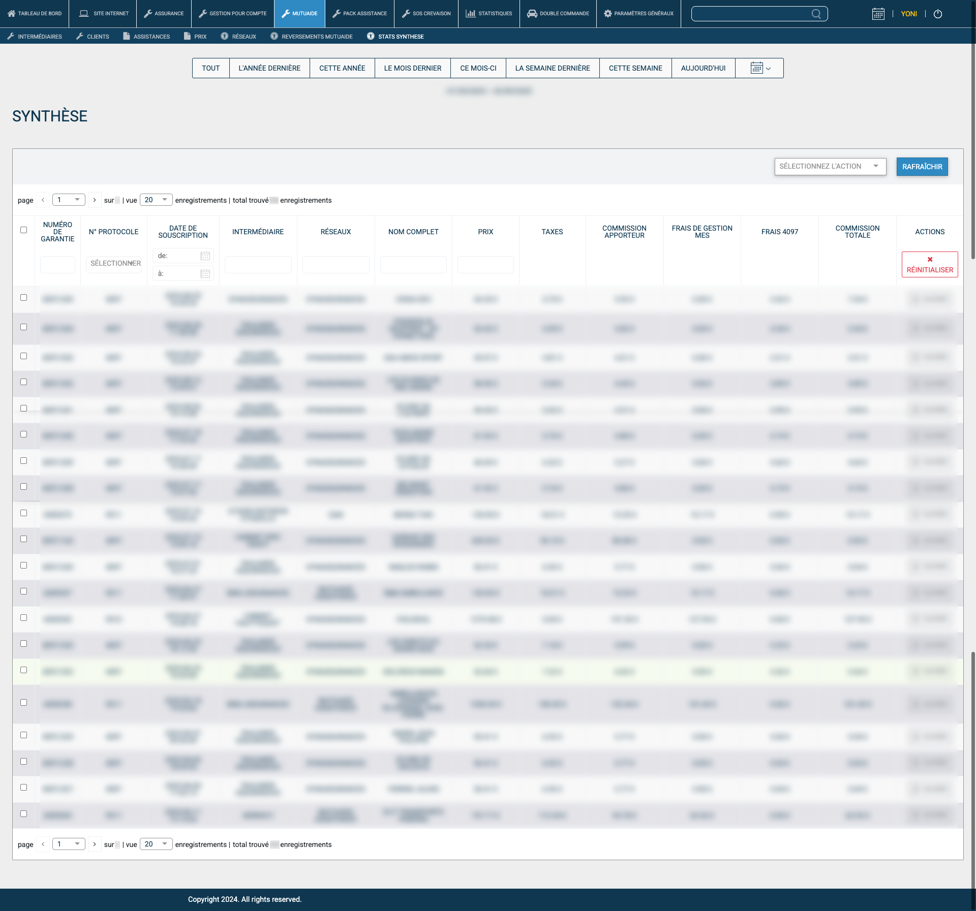The image size is (976, 911).
Task: Check the first table row checkbox
Action: tap(23, 297)
